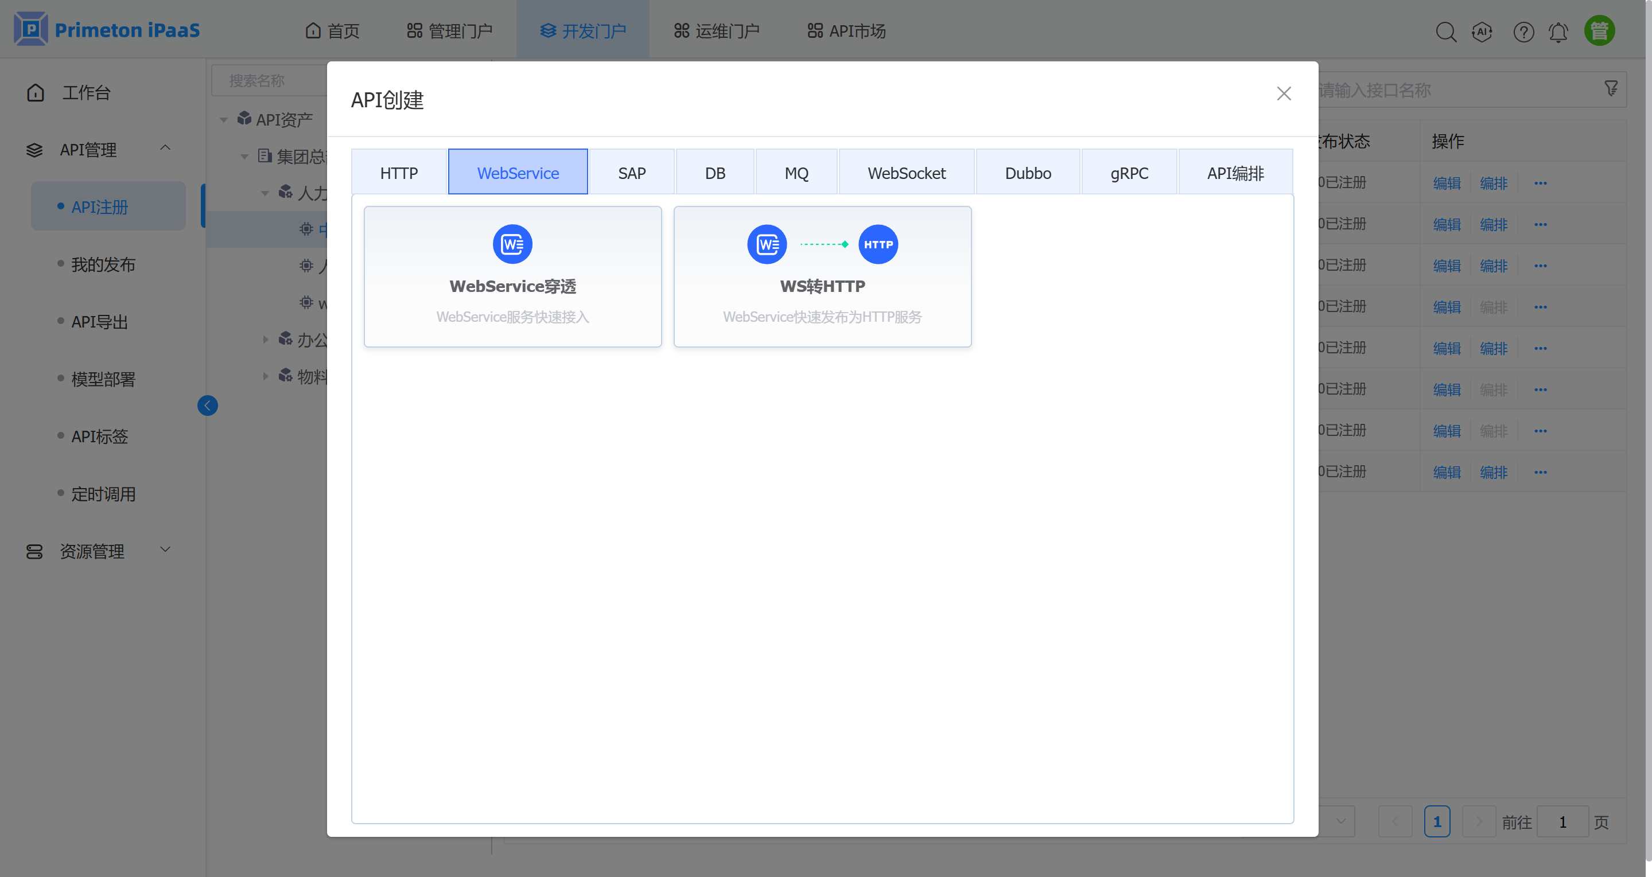Click the filter funnel icon
This screenshot has width=1652, height=877.
pos(1610,88)
